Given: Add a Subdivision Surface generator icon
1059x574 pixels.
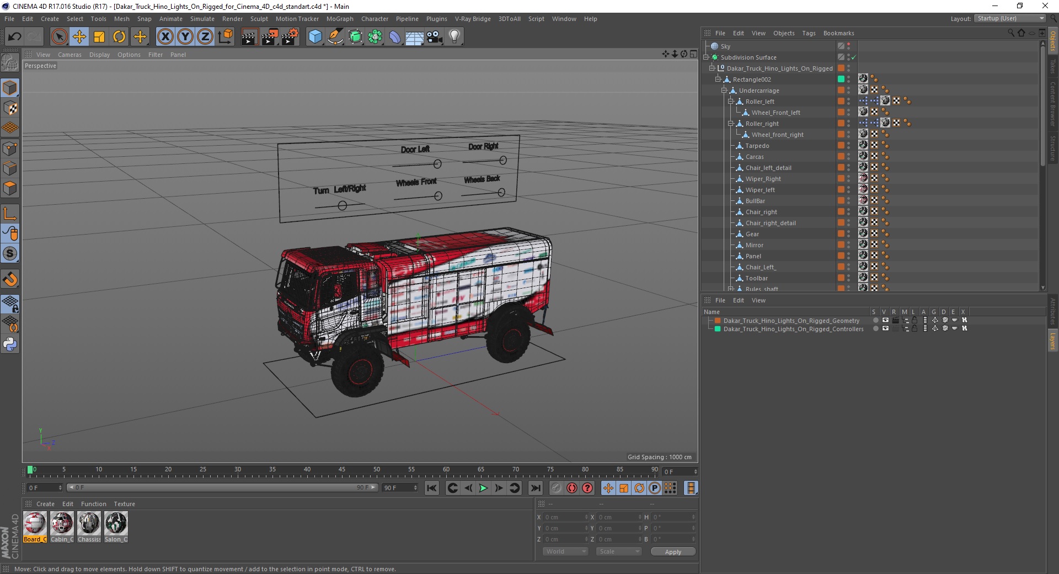Looking at the screenshot, I should [355, 37].
